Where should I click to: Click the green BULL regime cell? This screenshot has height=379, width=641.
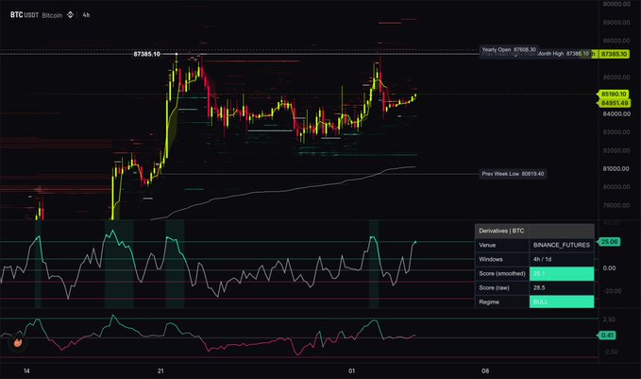click(562, 302)
